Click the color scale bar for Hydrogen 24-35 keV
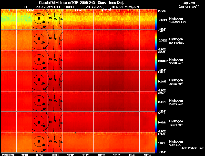The width and height of the screenshot is (205, 156). click(x=156, y=101)
